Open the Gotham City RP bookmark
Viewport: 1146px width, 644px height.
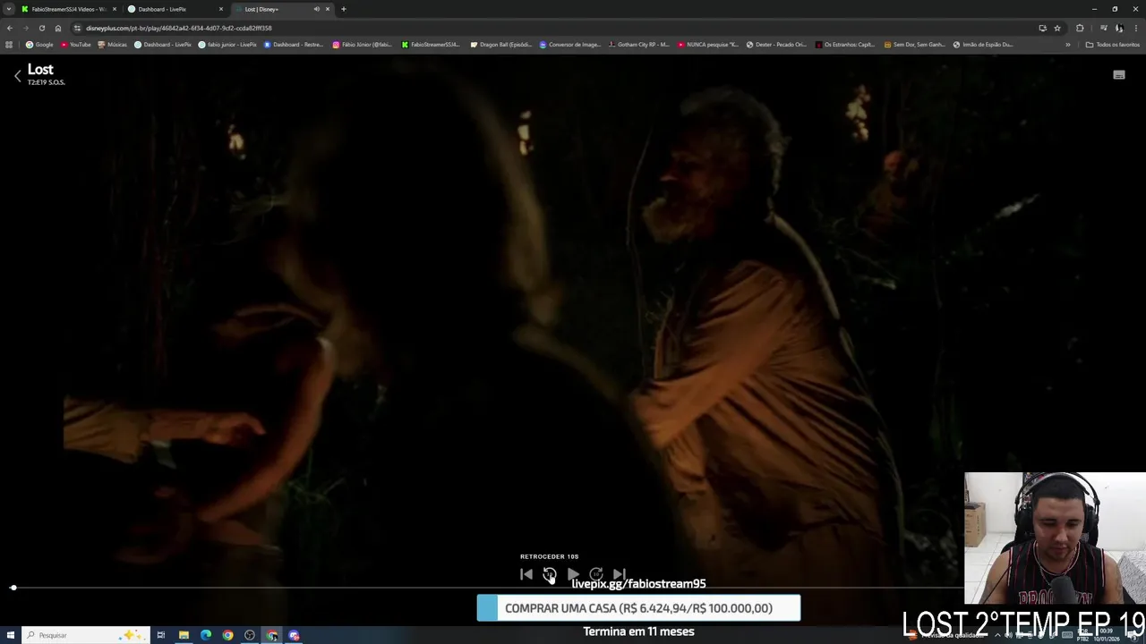point(638,45)
